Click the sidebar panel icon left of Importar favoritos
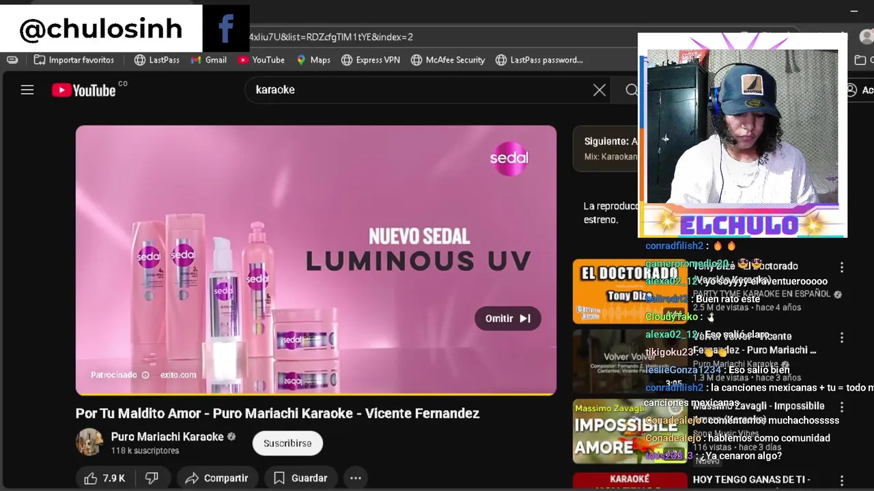The height and width of the screenshot is (491, 874). [12, 60]
